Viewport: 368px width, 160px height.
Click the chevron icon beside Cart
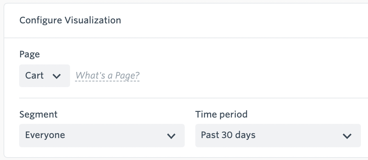(x=57, y=76)
